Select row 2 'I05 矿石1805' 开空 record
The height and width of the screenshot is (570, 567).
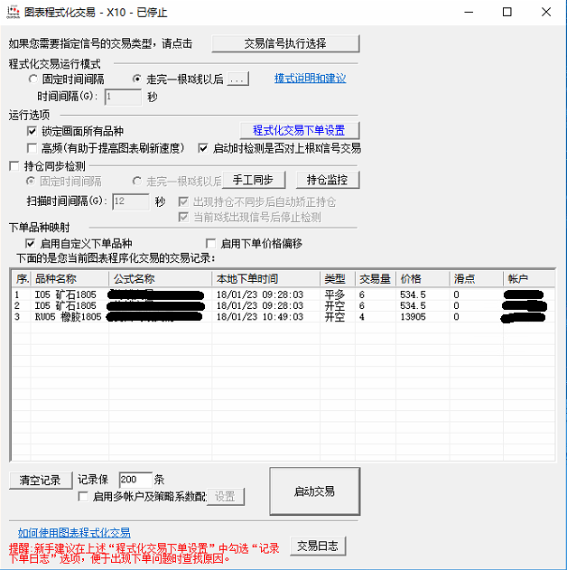283,305
